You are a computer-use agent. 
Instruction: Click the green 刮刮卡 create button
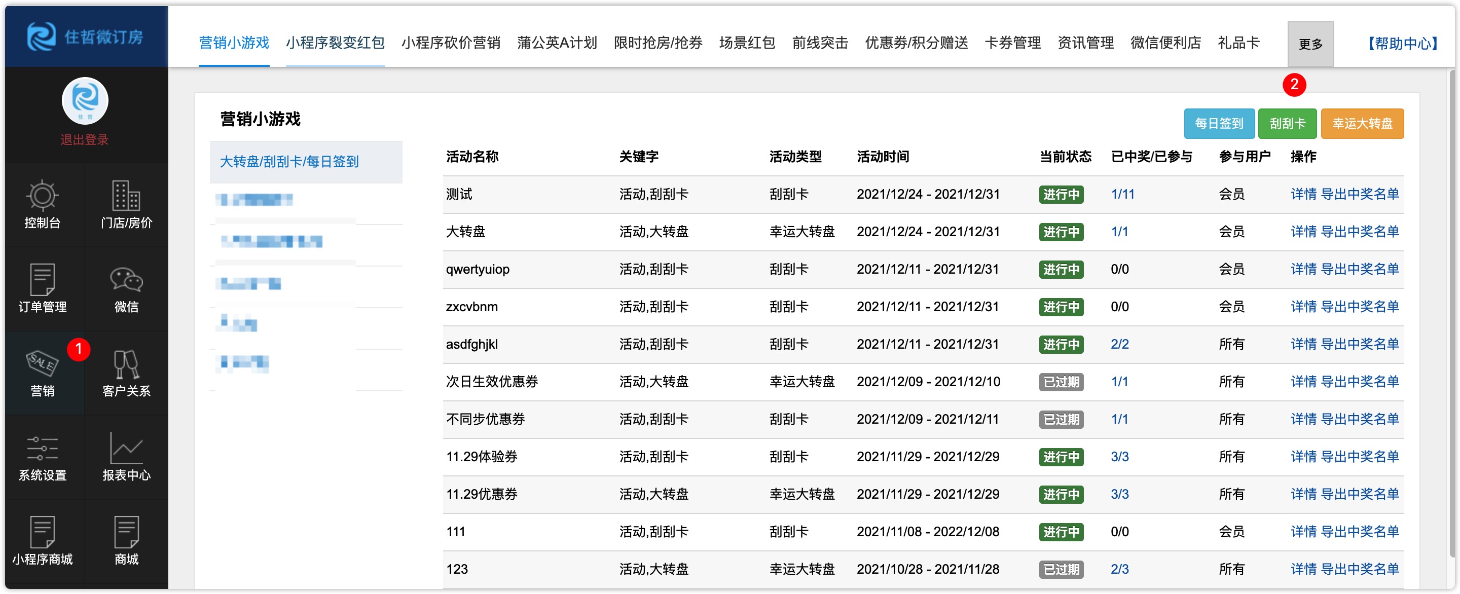(x=1287, y=123)
